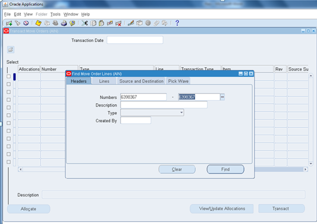Click the Copy toolbar icon
This screenshot has height=224, width=317.
pos(93,23)
